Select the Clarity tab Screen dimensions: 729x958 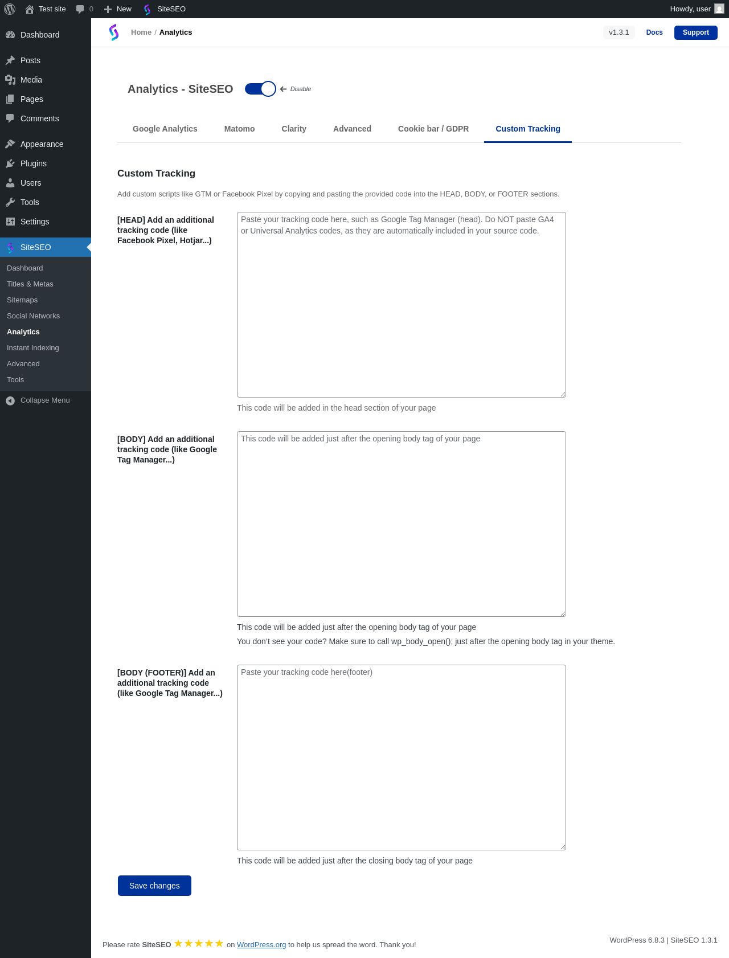point(294,129)
